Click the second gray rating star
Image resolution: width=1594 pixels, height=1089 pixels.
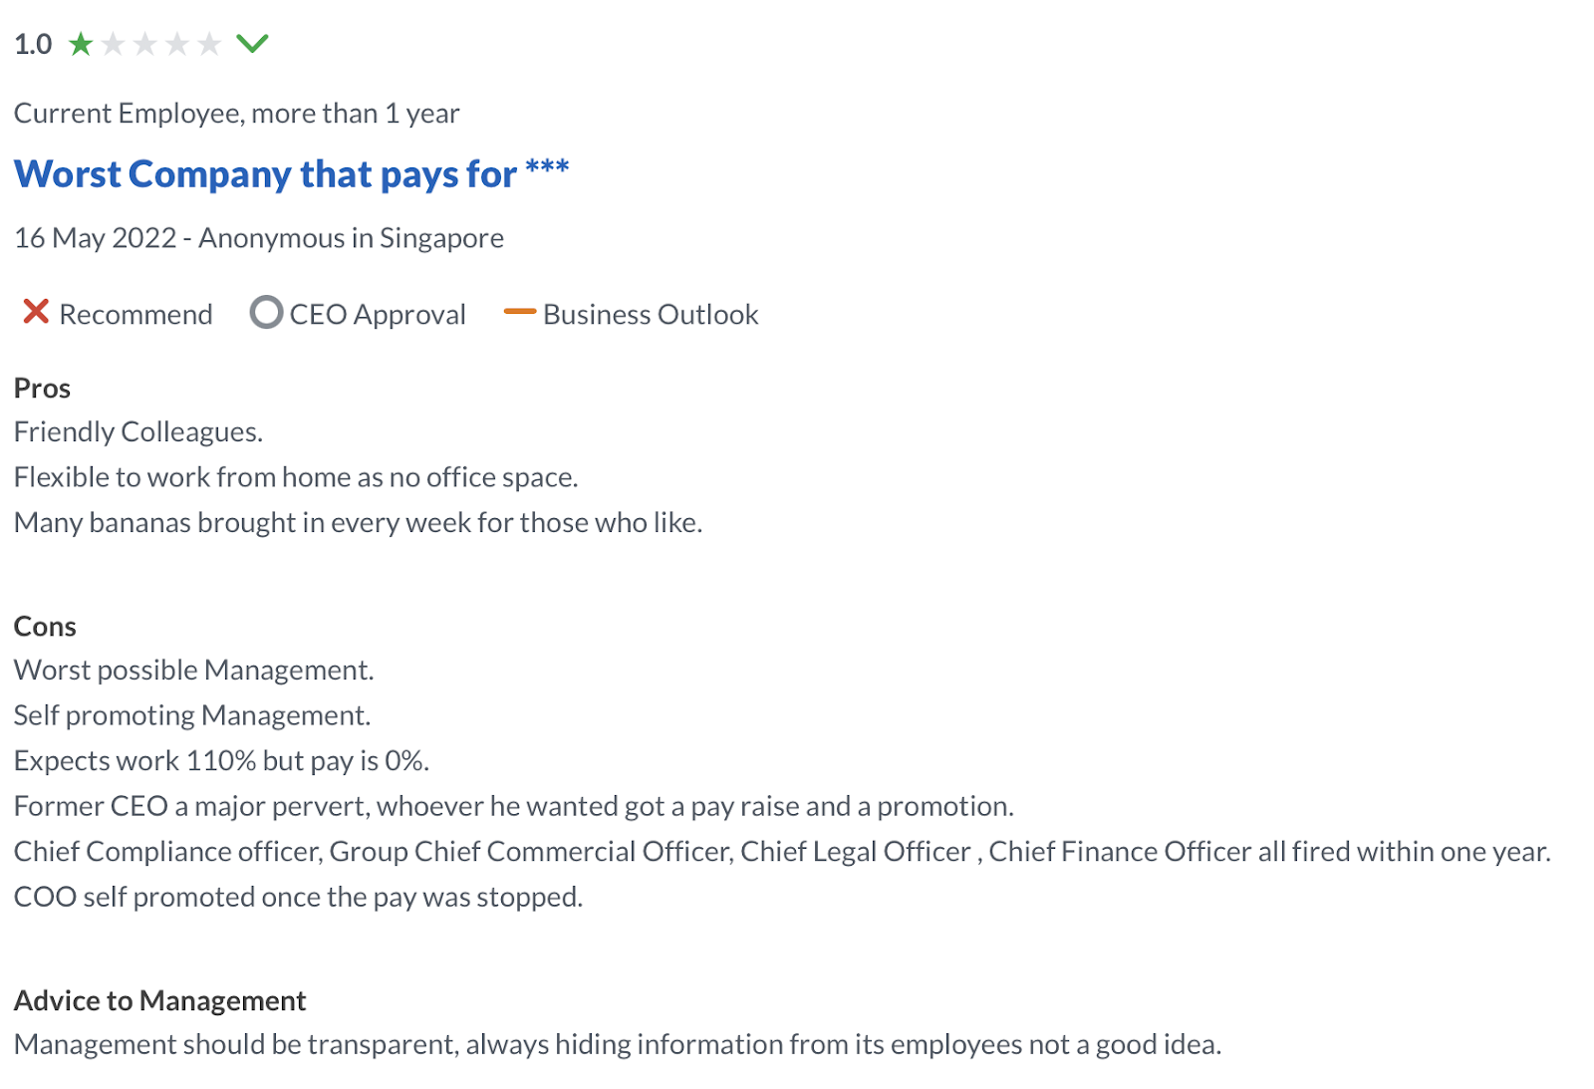tap(113, 44)
